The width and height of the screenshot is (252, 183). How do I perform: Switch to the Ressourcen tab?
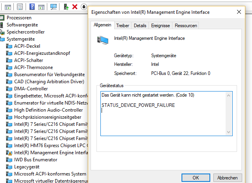pyautogui.click(x=186, y=26)
